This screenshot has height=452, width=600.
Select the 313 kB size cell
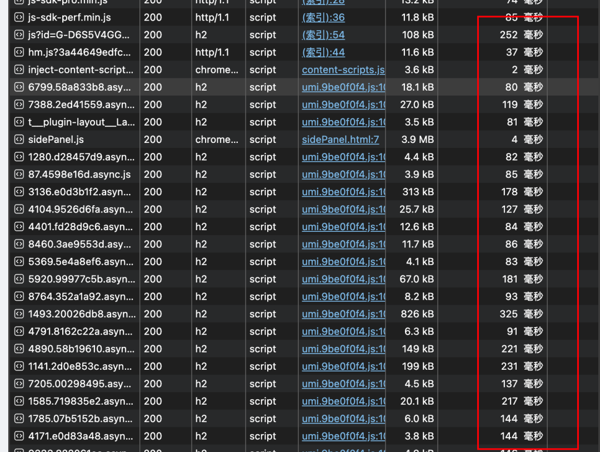click(418, 191)
